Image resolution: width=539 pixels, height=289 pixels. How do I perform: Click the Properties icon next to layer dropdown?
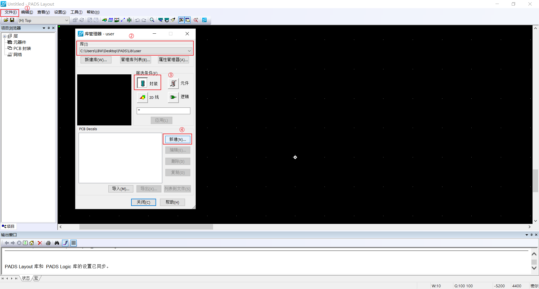coord(75,20)
